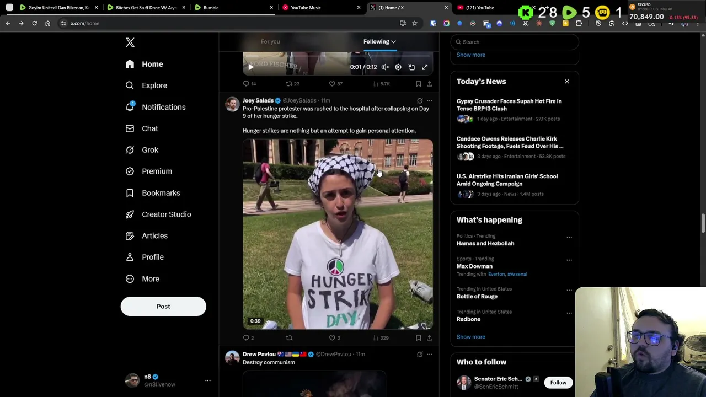Reload the page with the browser refresh button
706x397 pixels.
pos(34,23)
